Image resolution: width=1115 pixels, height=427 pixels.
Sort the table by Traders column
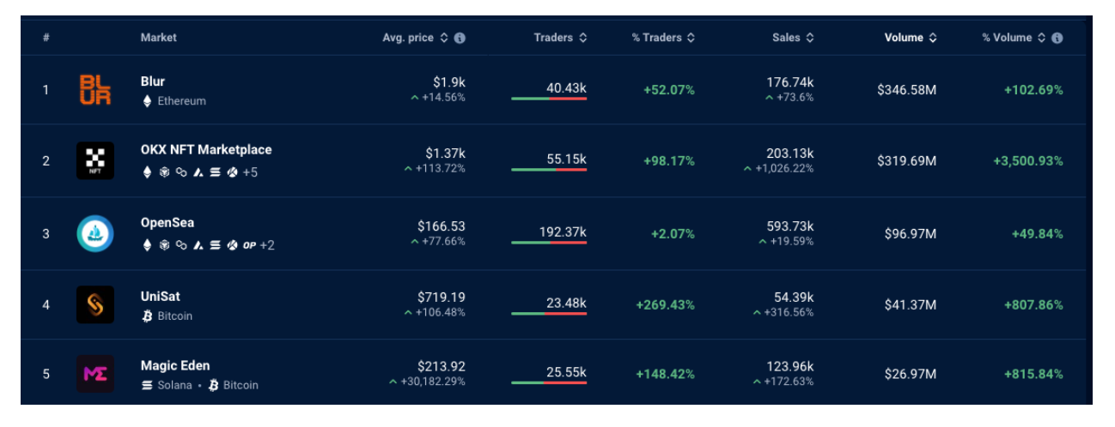[x=560, y=38]
